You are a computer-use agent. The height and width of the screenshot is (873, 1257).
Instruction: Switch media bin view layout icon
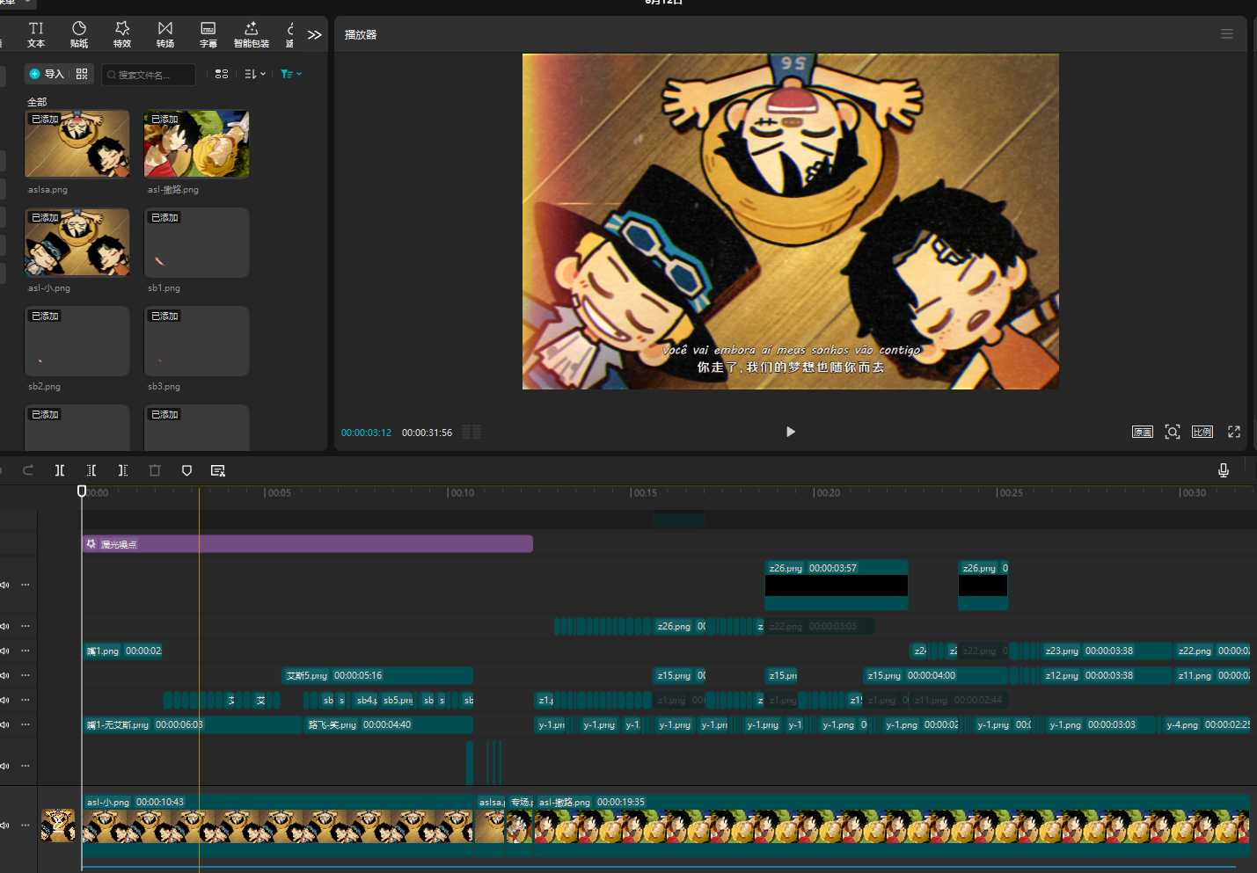222,74
